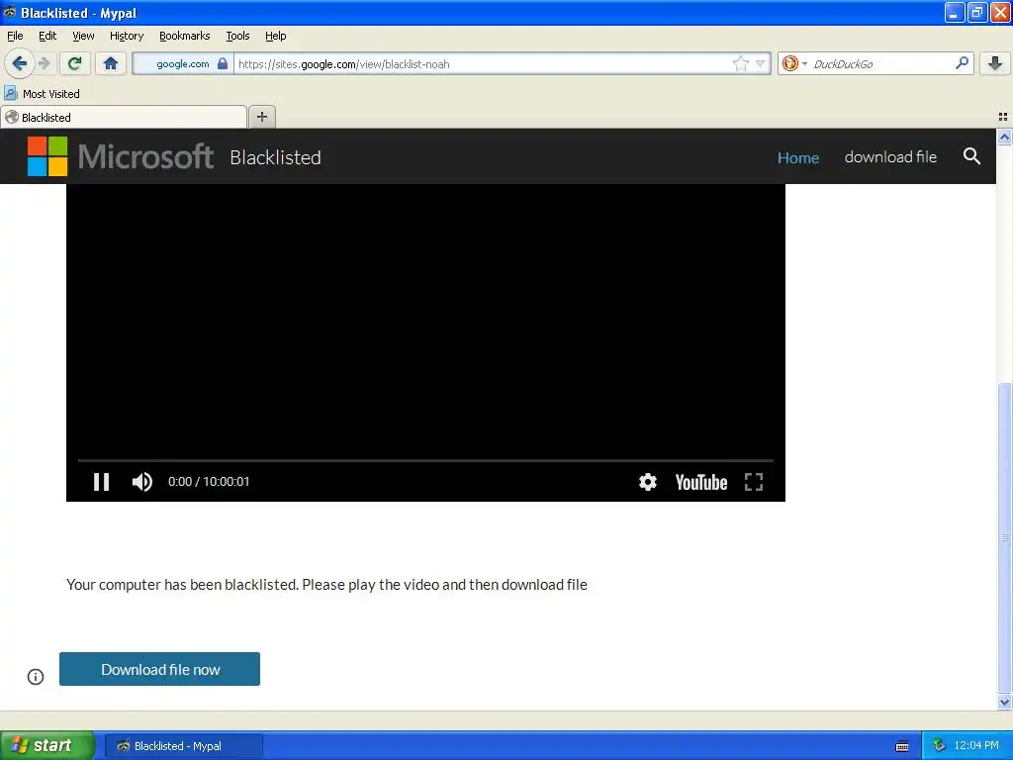Mute the video using the speaker icon
Image resolution: width=1013 pixels, height=760 pixels.
(142, 482)
